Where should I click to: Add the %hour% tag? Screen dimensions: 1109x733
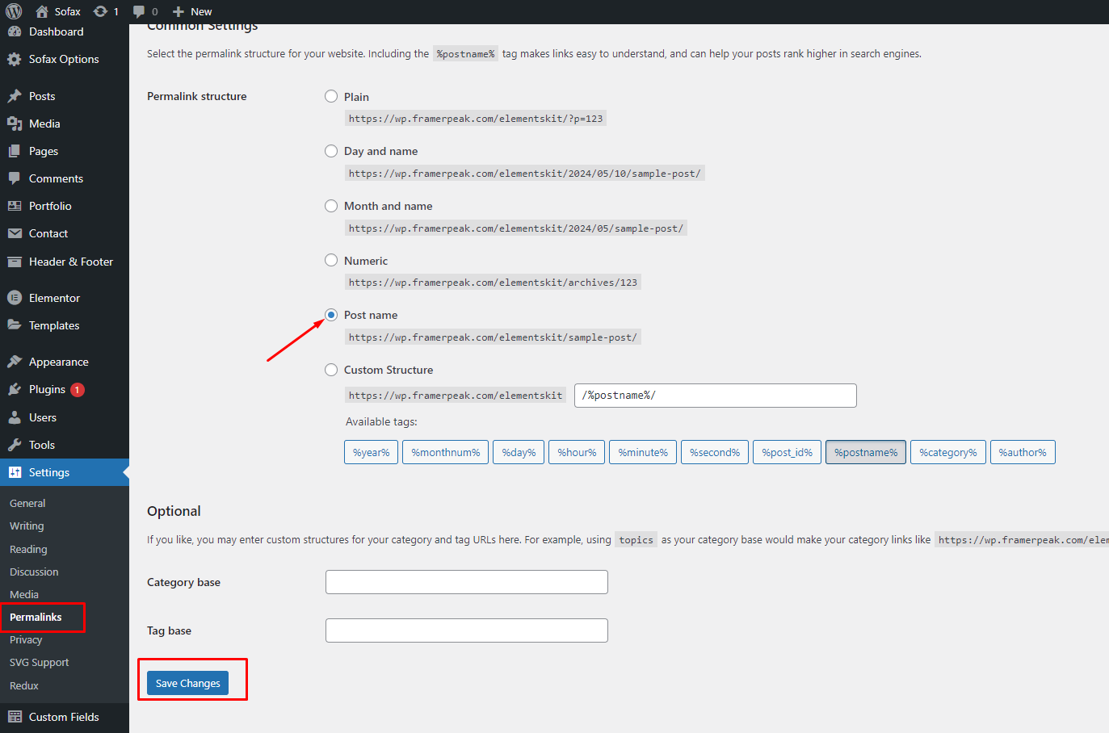577,452
